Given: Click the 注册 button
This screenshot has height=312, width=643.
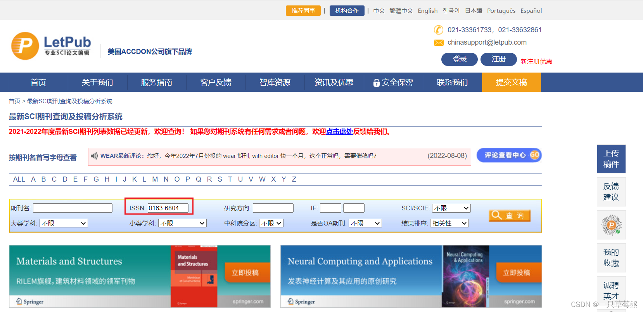Looking at the screenshot, I should (x=499, y=59).
